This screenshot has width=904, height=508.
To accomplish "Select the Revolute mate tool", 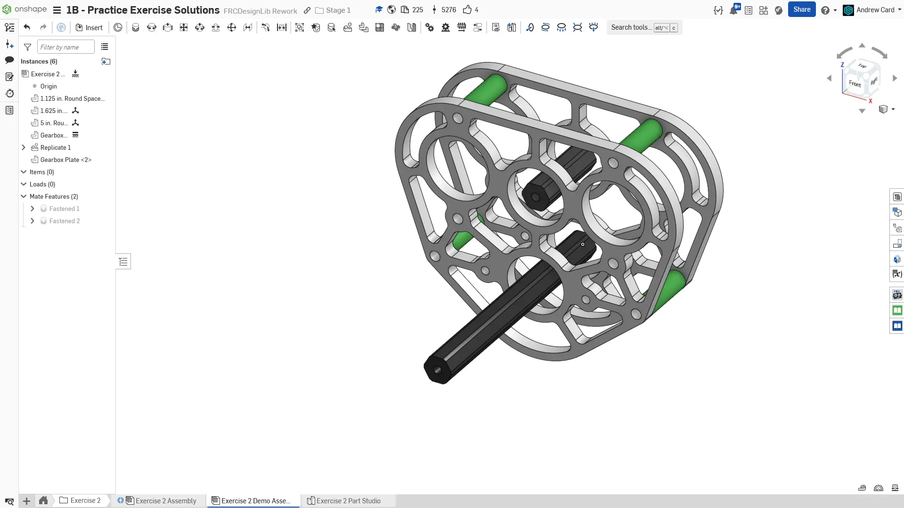I will pyautogui.click(x=152, y=28).
